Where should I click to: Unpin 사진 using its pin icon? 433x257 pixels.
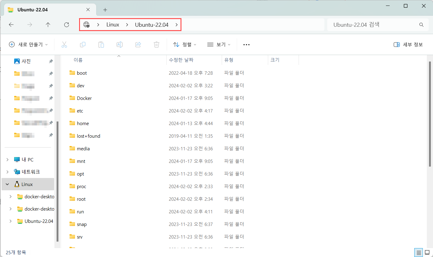pyautogui.click(x=51, y=61)
